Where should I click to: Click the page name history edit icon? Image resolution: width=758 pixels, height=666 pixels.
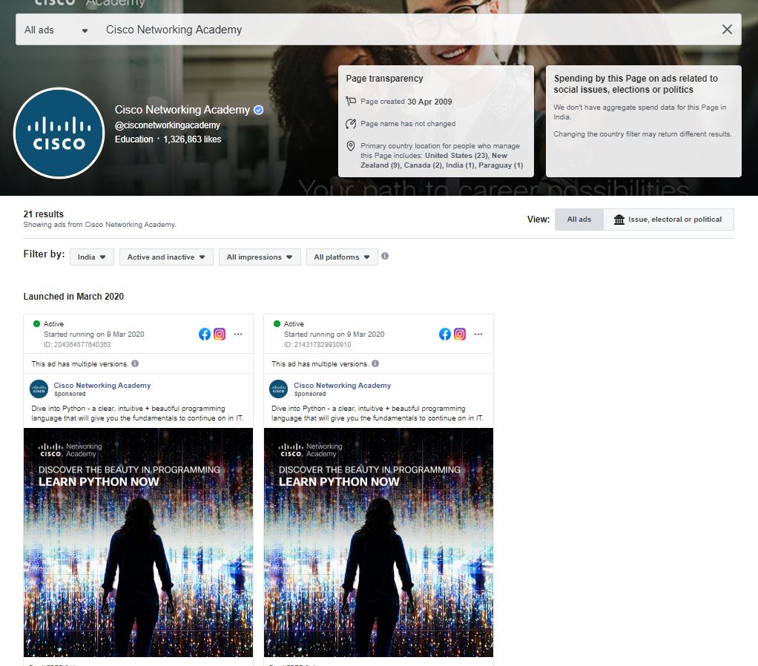click(351, 124)
